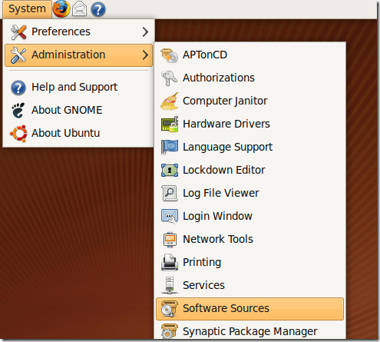The height and width of the screenshot is (342, 380).
Task: Click the Computer Janitor broom icon
Action: [x=170, y=101]
